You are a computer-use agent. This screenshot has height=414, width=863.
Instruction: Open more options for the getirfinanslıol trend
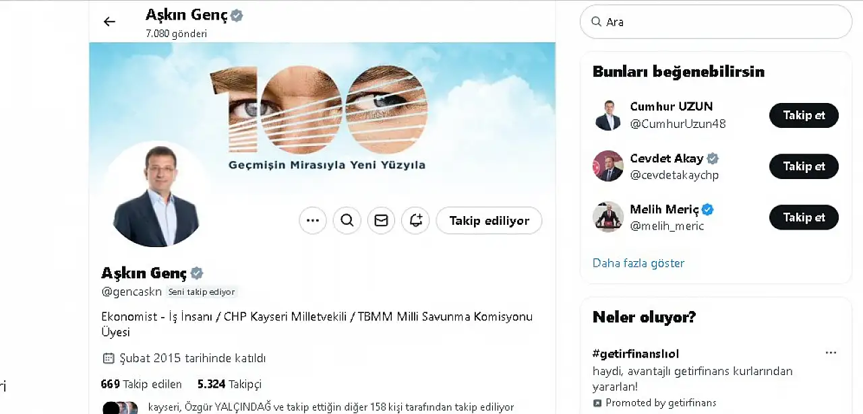click(831, 353)
